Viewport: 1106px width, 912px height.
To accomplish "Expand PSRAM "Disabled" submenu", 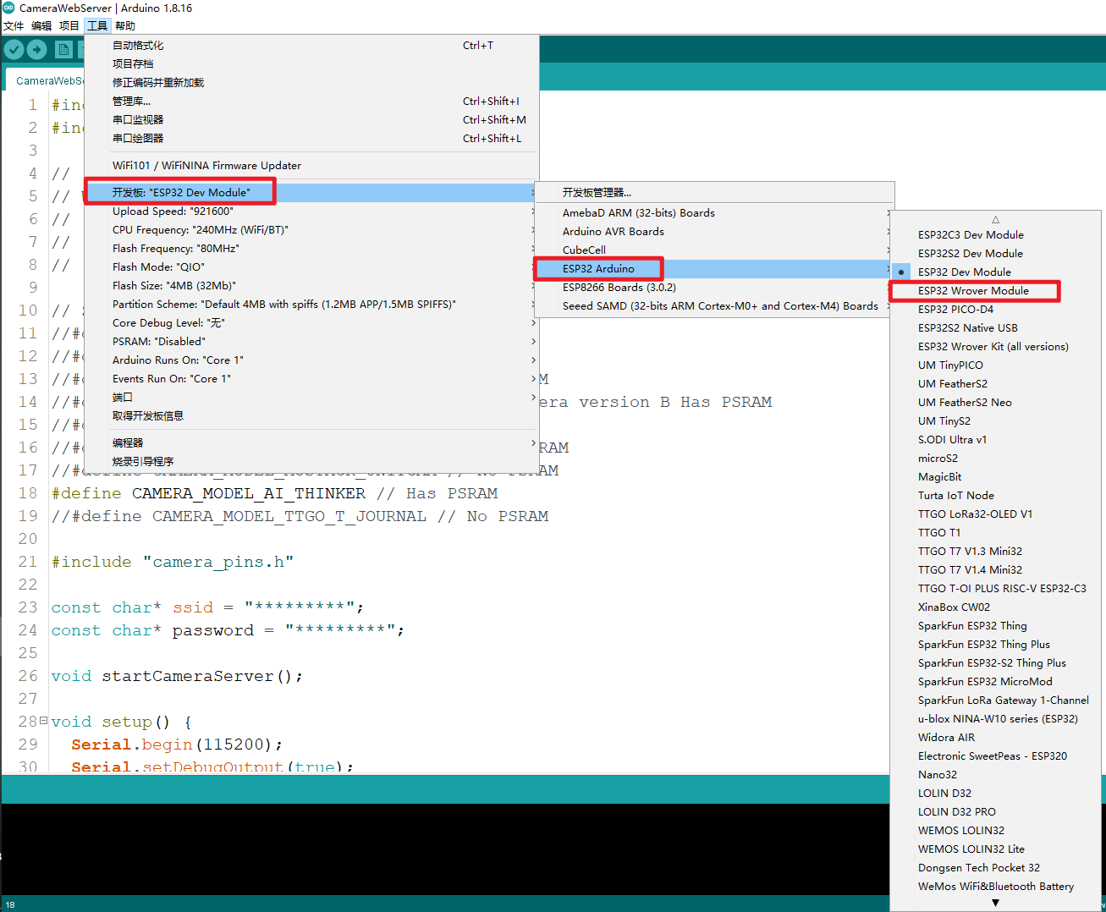I will 311,342.
